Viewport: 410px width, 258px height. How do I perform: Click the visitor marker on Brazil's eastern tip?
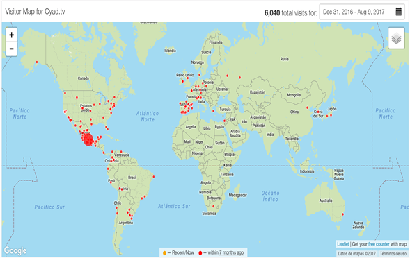[153, 176]
